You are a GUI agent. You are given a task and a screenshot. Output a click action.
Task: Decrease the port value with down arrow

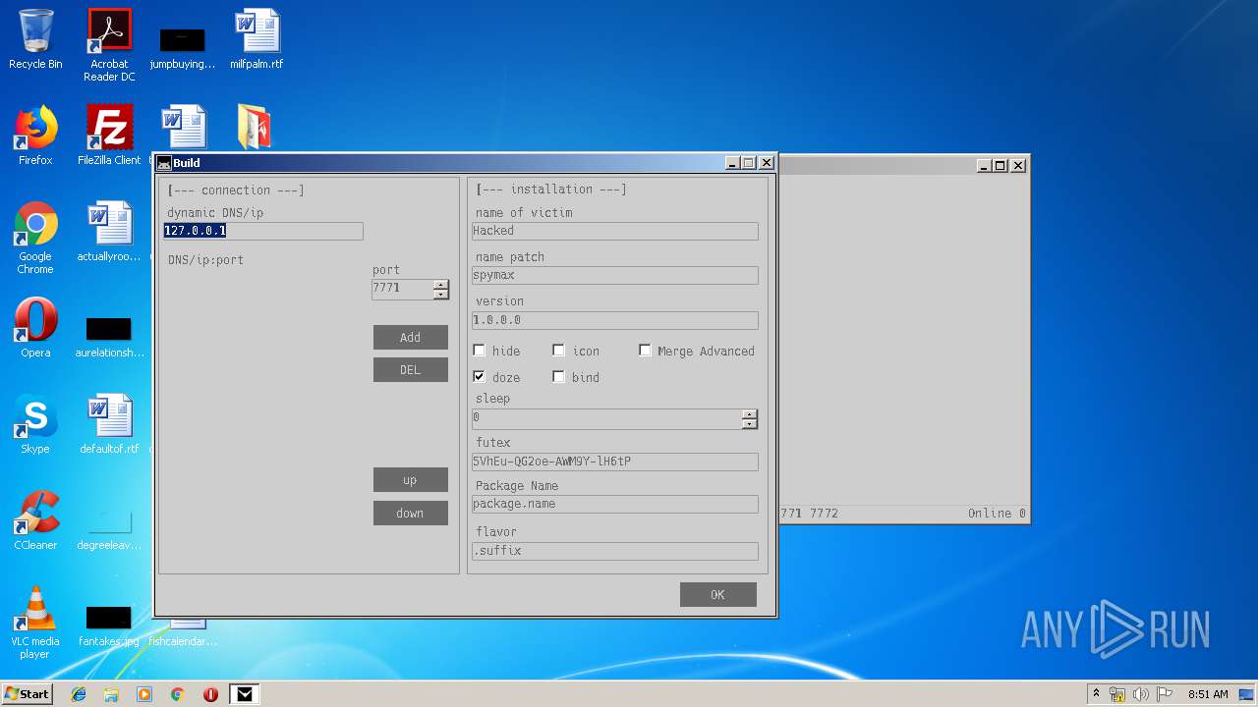click(440, 295)
